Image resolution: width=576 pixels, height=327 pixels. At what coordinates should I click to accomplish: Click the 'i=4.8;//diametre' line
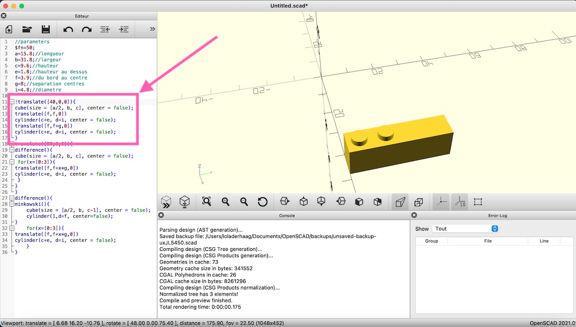[38, 90]
